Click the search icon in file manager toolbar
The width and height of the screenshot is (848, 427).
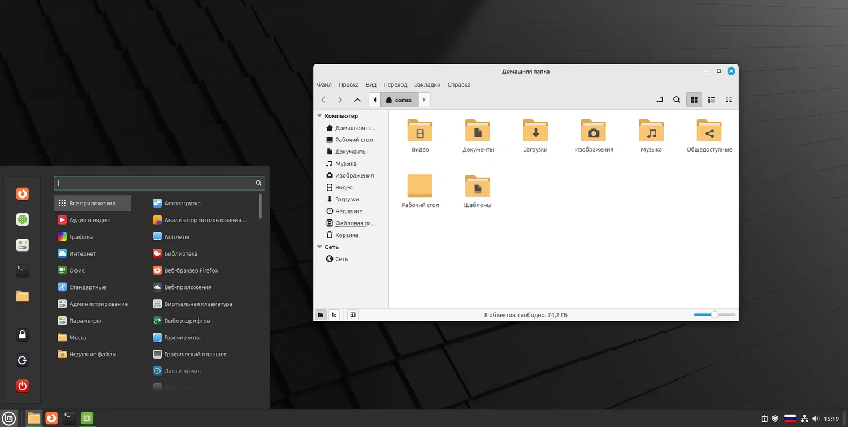(x=676, y=100)
